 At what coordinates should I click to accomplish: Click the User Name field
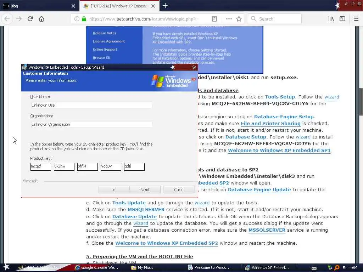(91, 105)
